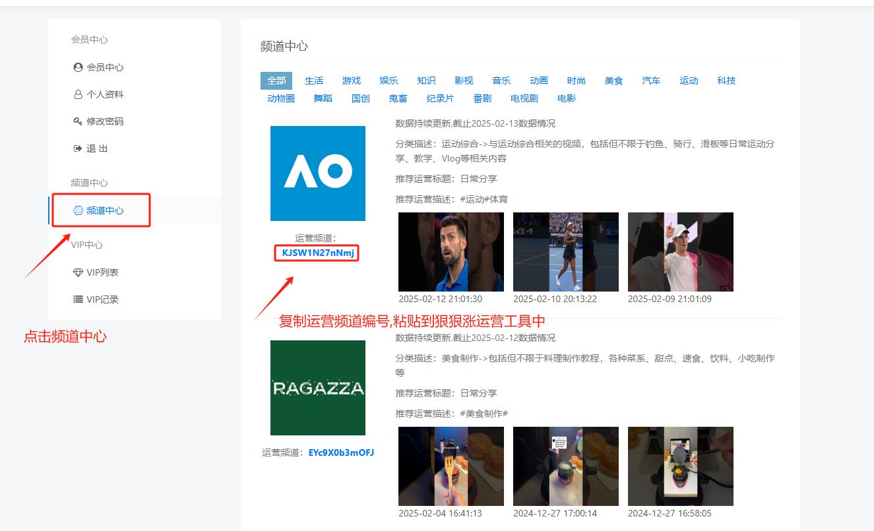Click the 会员中心 user icon
Viewport: 874px width, 531px height.
78,67
